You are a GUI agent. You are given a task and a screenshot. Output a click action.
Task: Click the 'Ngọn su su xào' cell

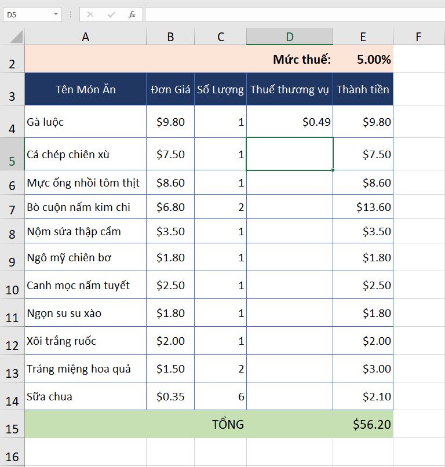[86, 313]
